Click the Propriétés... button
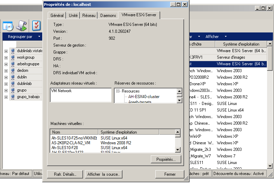 point(166,159)
